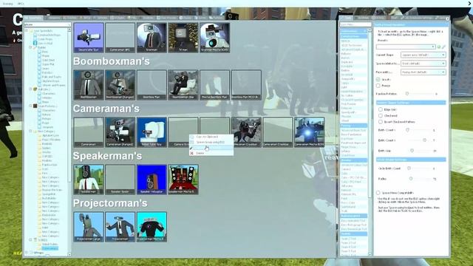Spawn the Speakerman white-suit tile

tap(89, 180)
